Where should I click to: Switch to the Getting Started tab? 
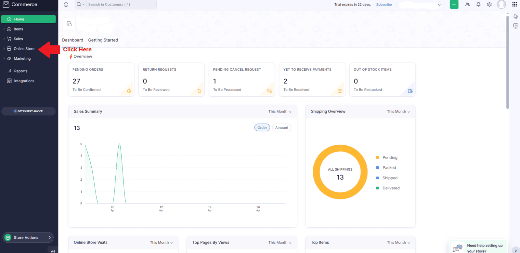click(103, 40)
